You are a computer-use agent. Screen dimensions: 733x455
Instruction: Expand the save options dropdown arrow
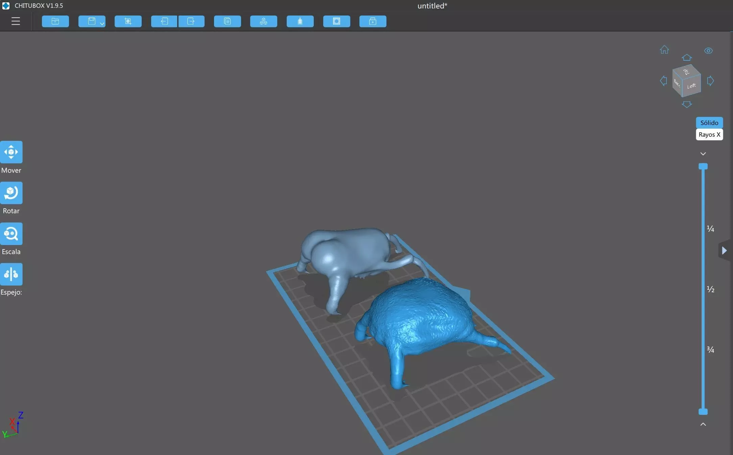point(102,24)
